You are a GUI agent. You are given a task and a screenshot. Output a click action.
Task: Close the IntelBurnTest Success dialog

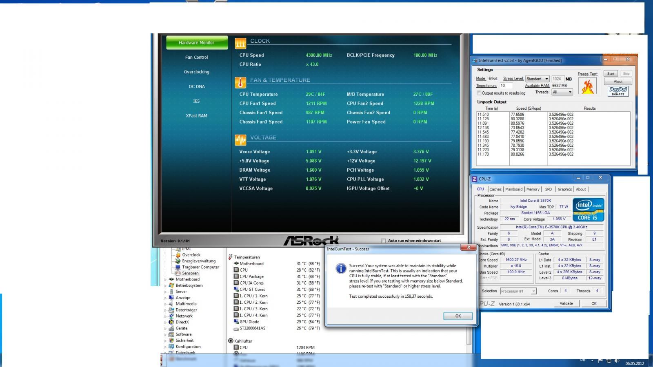coord(469,248)
